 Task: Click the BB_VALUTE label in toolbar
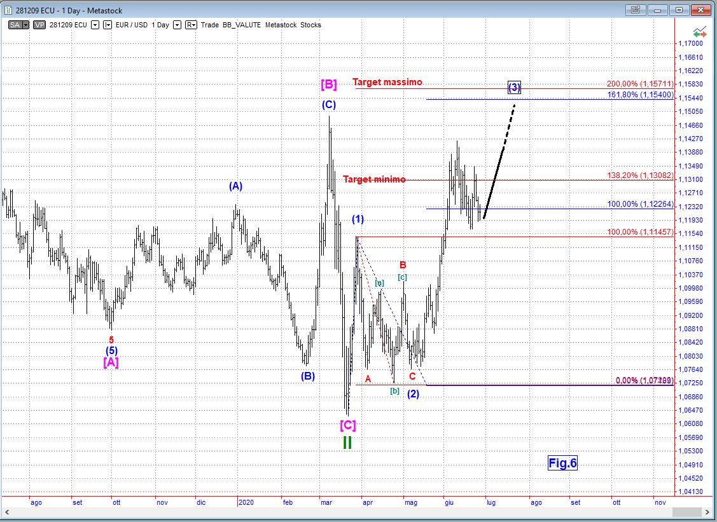241,25
